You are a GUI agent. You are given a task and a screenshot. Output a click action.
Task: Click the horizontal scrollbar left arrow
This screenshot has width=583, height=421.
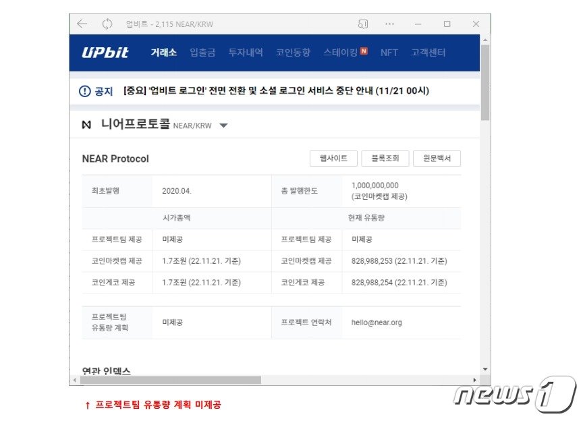[75, 380]
